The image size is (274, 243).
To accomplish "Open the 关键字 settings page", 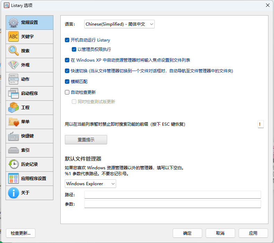I will (29, 37).
